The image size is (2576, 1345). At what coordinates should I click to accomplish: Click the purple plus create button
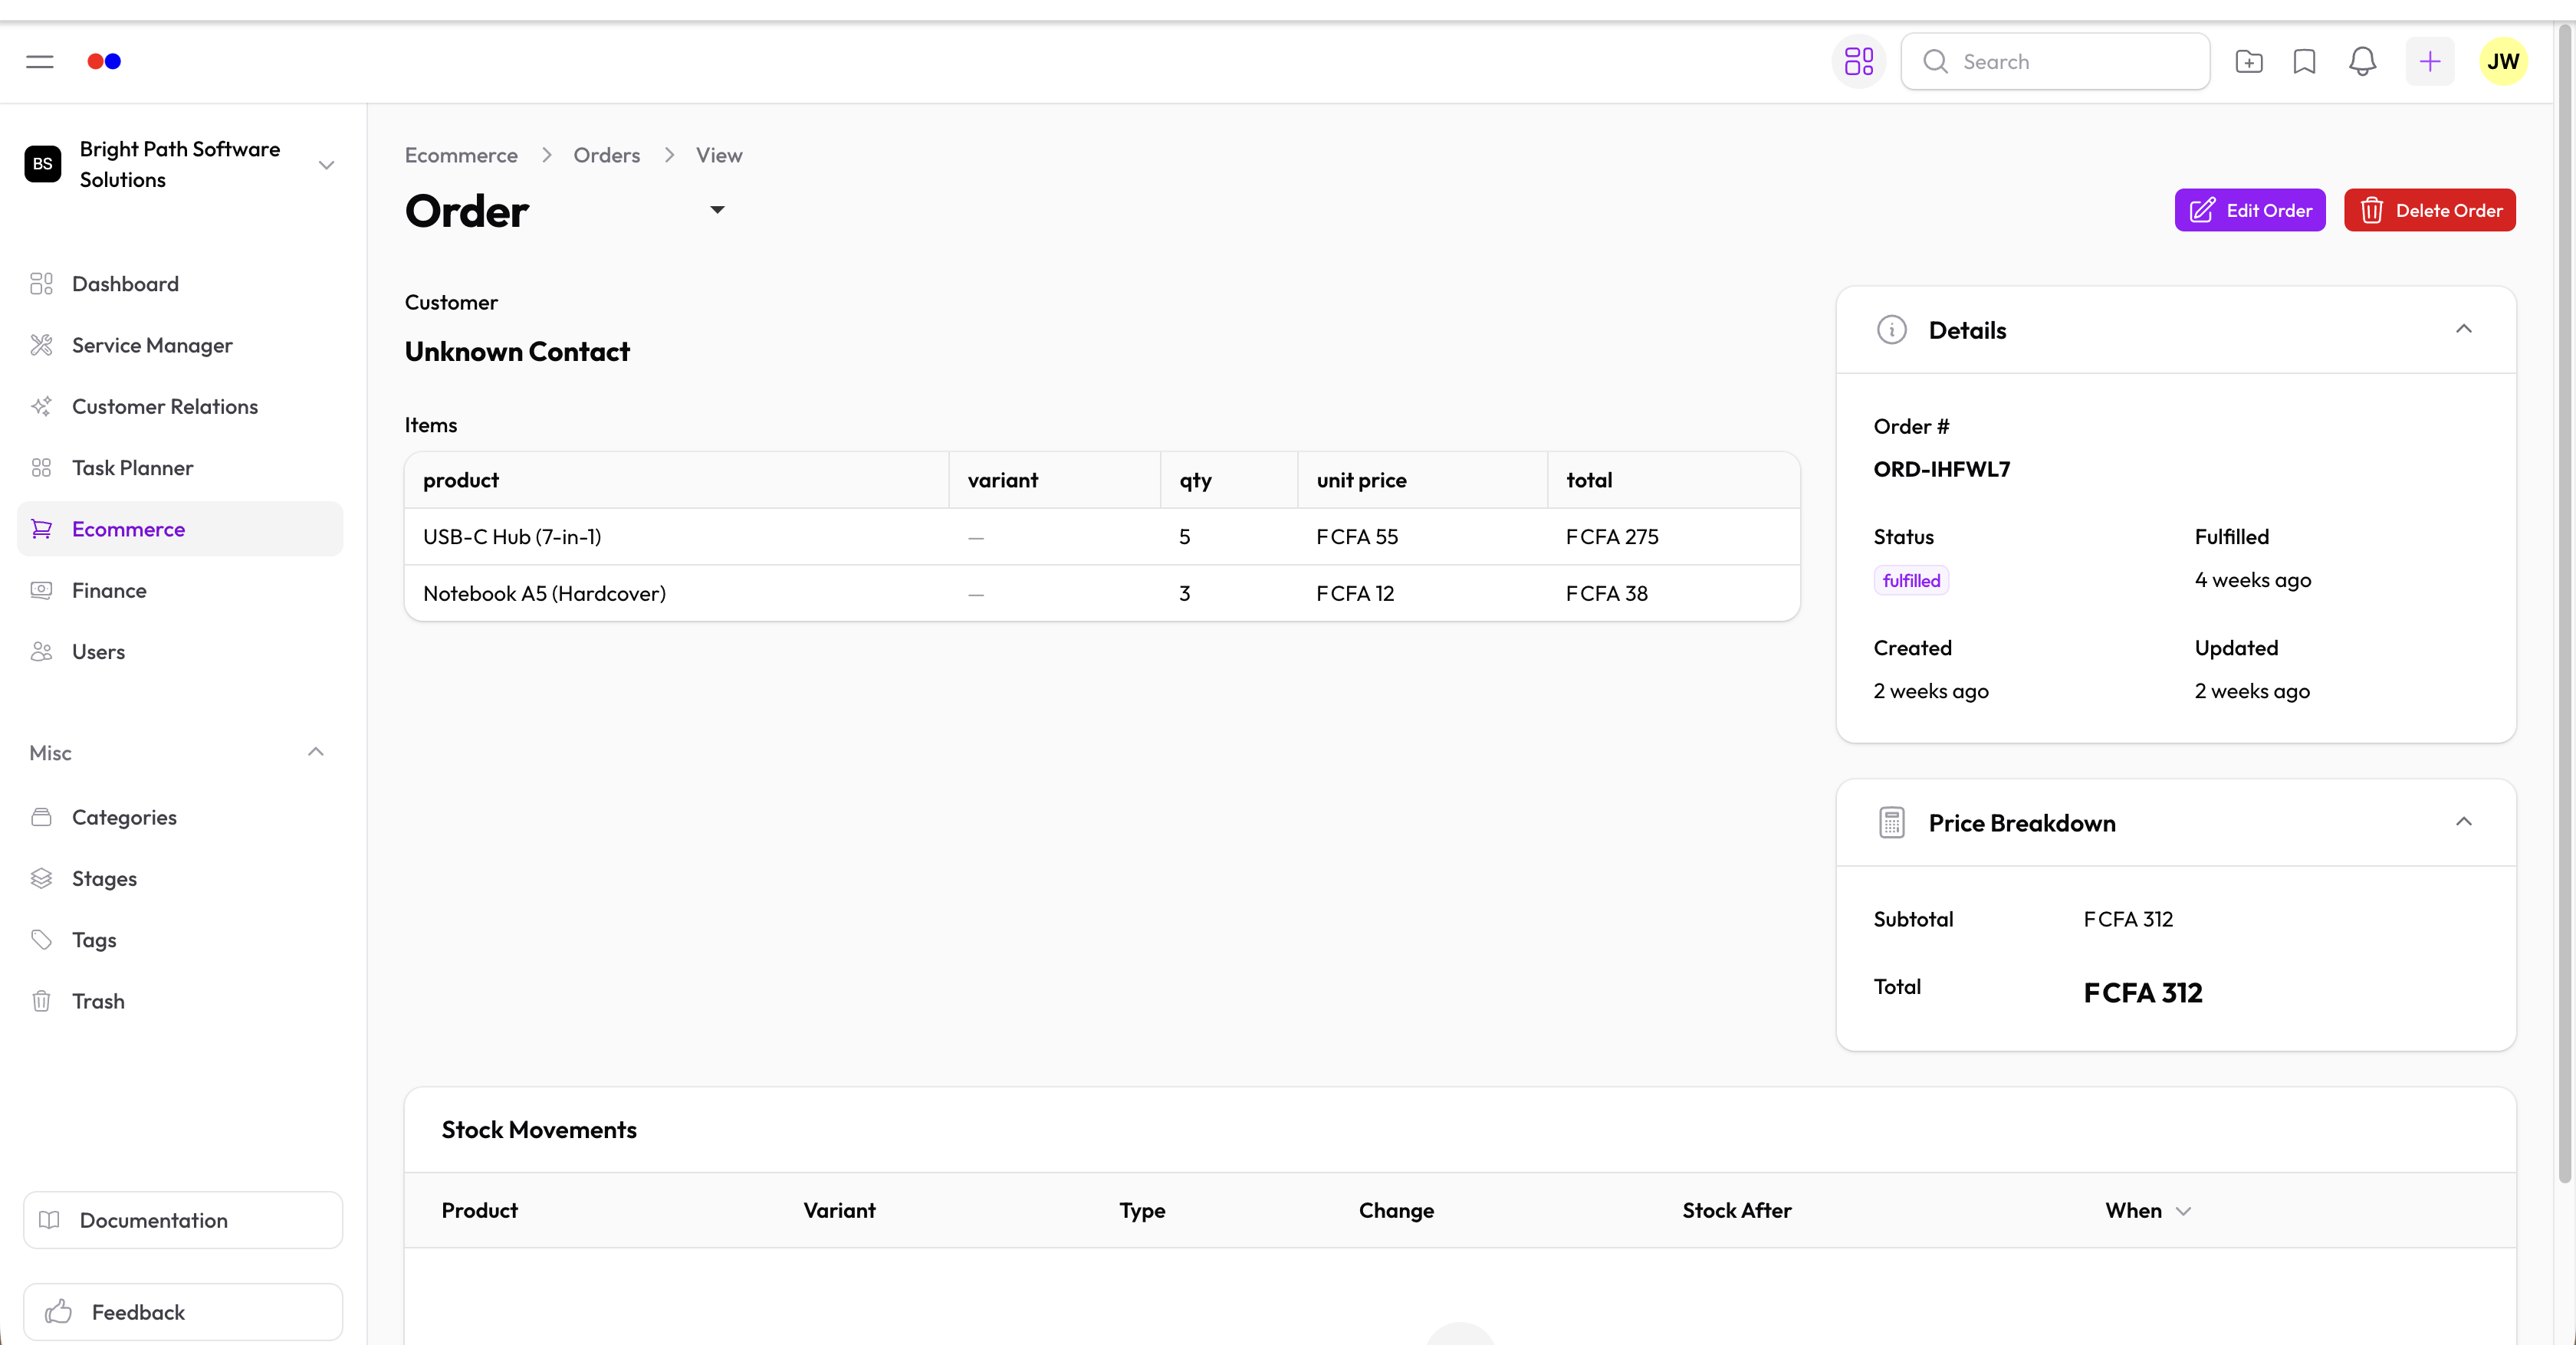point(2430,62)
